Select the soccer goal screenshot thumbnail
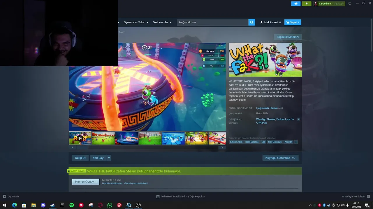This screenshot has width=373, height=209. click(150, 138)
